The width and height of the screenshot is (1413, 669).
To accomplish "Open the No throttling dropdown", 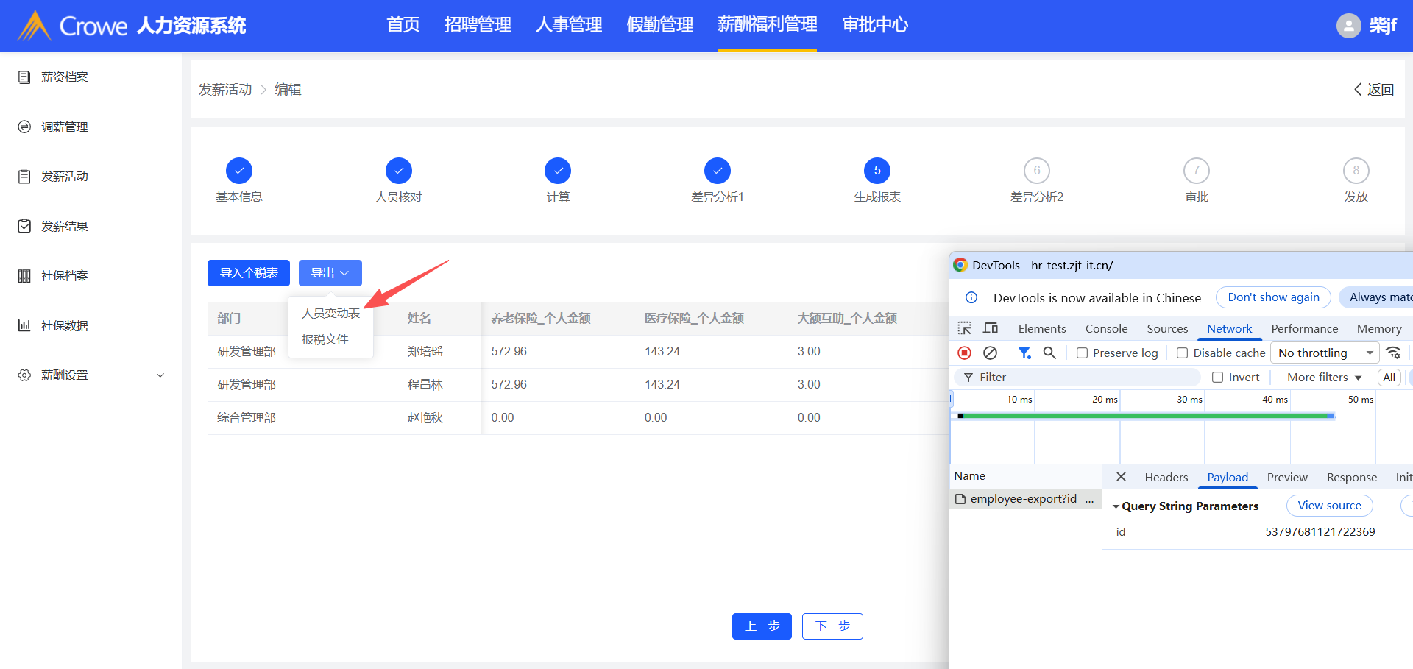I will [x=1325, y=353].
